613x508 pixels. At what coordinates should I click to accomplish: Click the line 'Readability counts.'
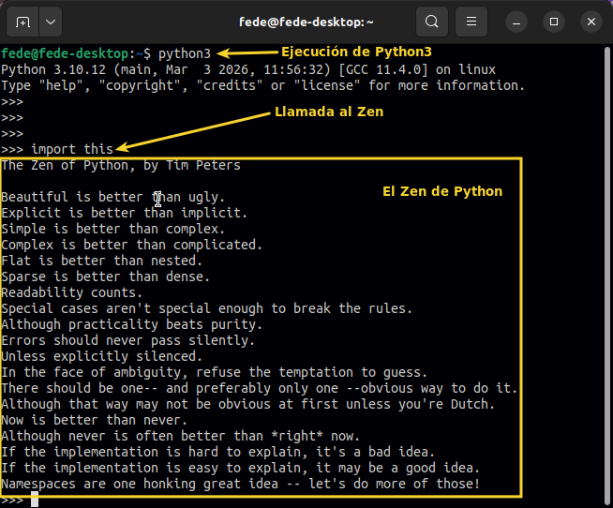click(72, 293)
